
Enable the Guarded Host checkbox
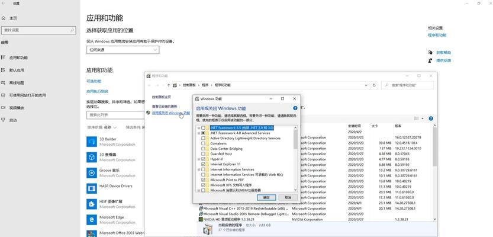click(204, 154)
